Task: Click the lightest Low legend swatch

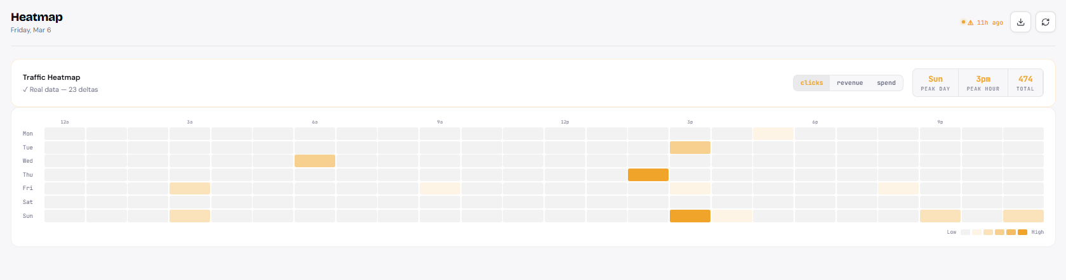Action: click(965, 232)
